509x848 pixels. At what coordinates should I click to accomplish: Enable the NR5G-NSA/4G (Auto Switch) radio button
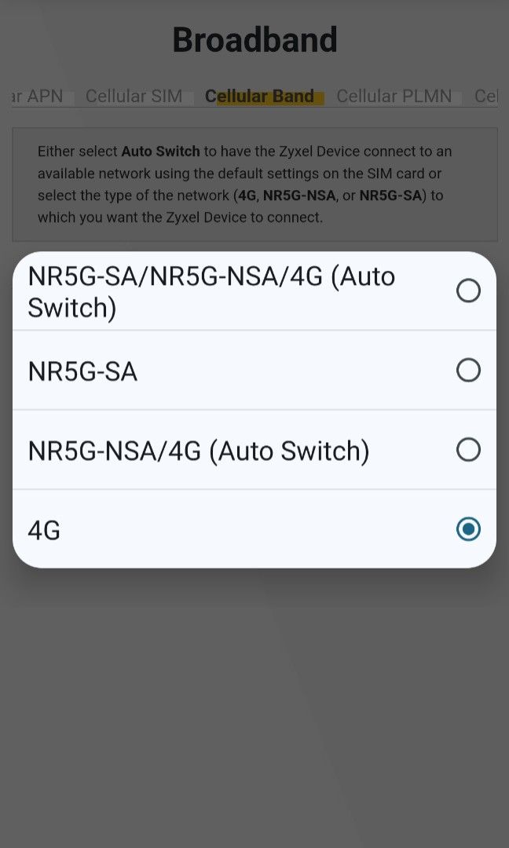click(468, 449)
